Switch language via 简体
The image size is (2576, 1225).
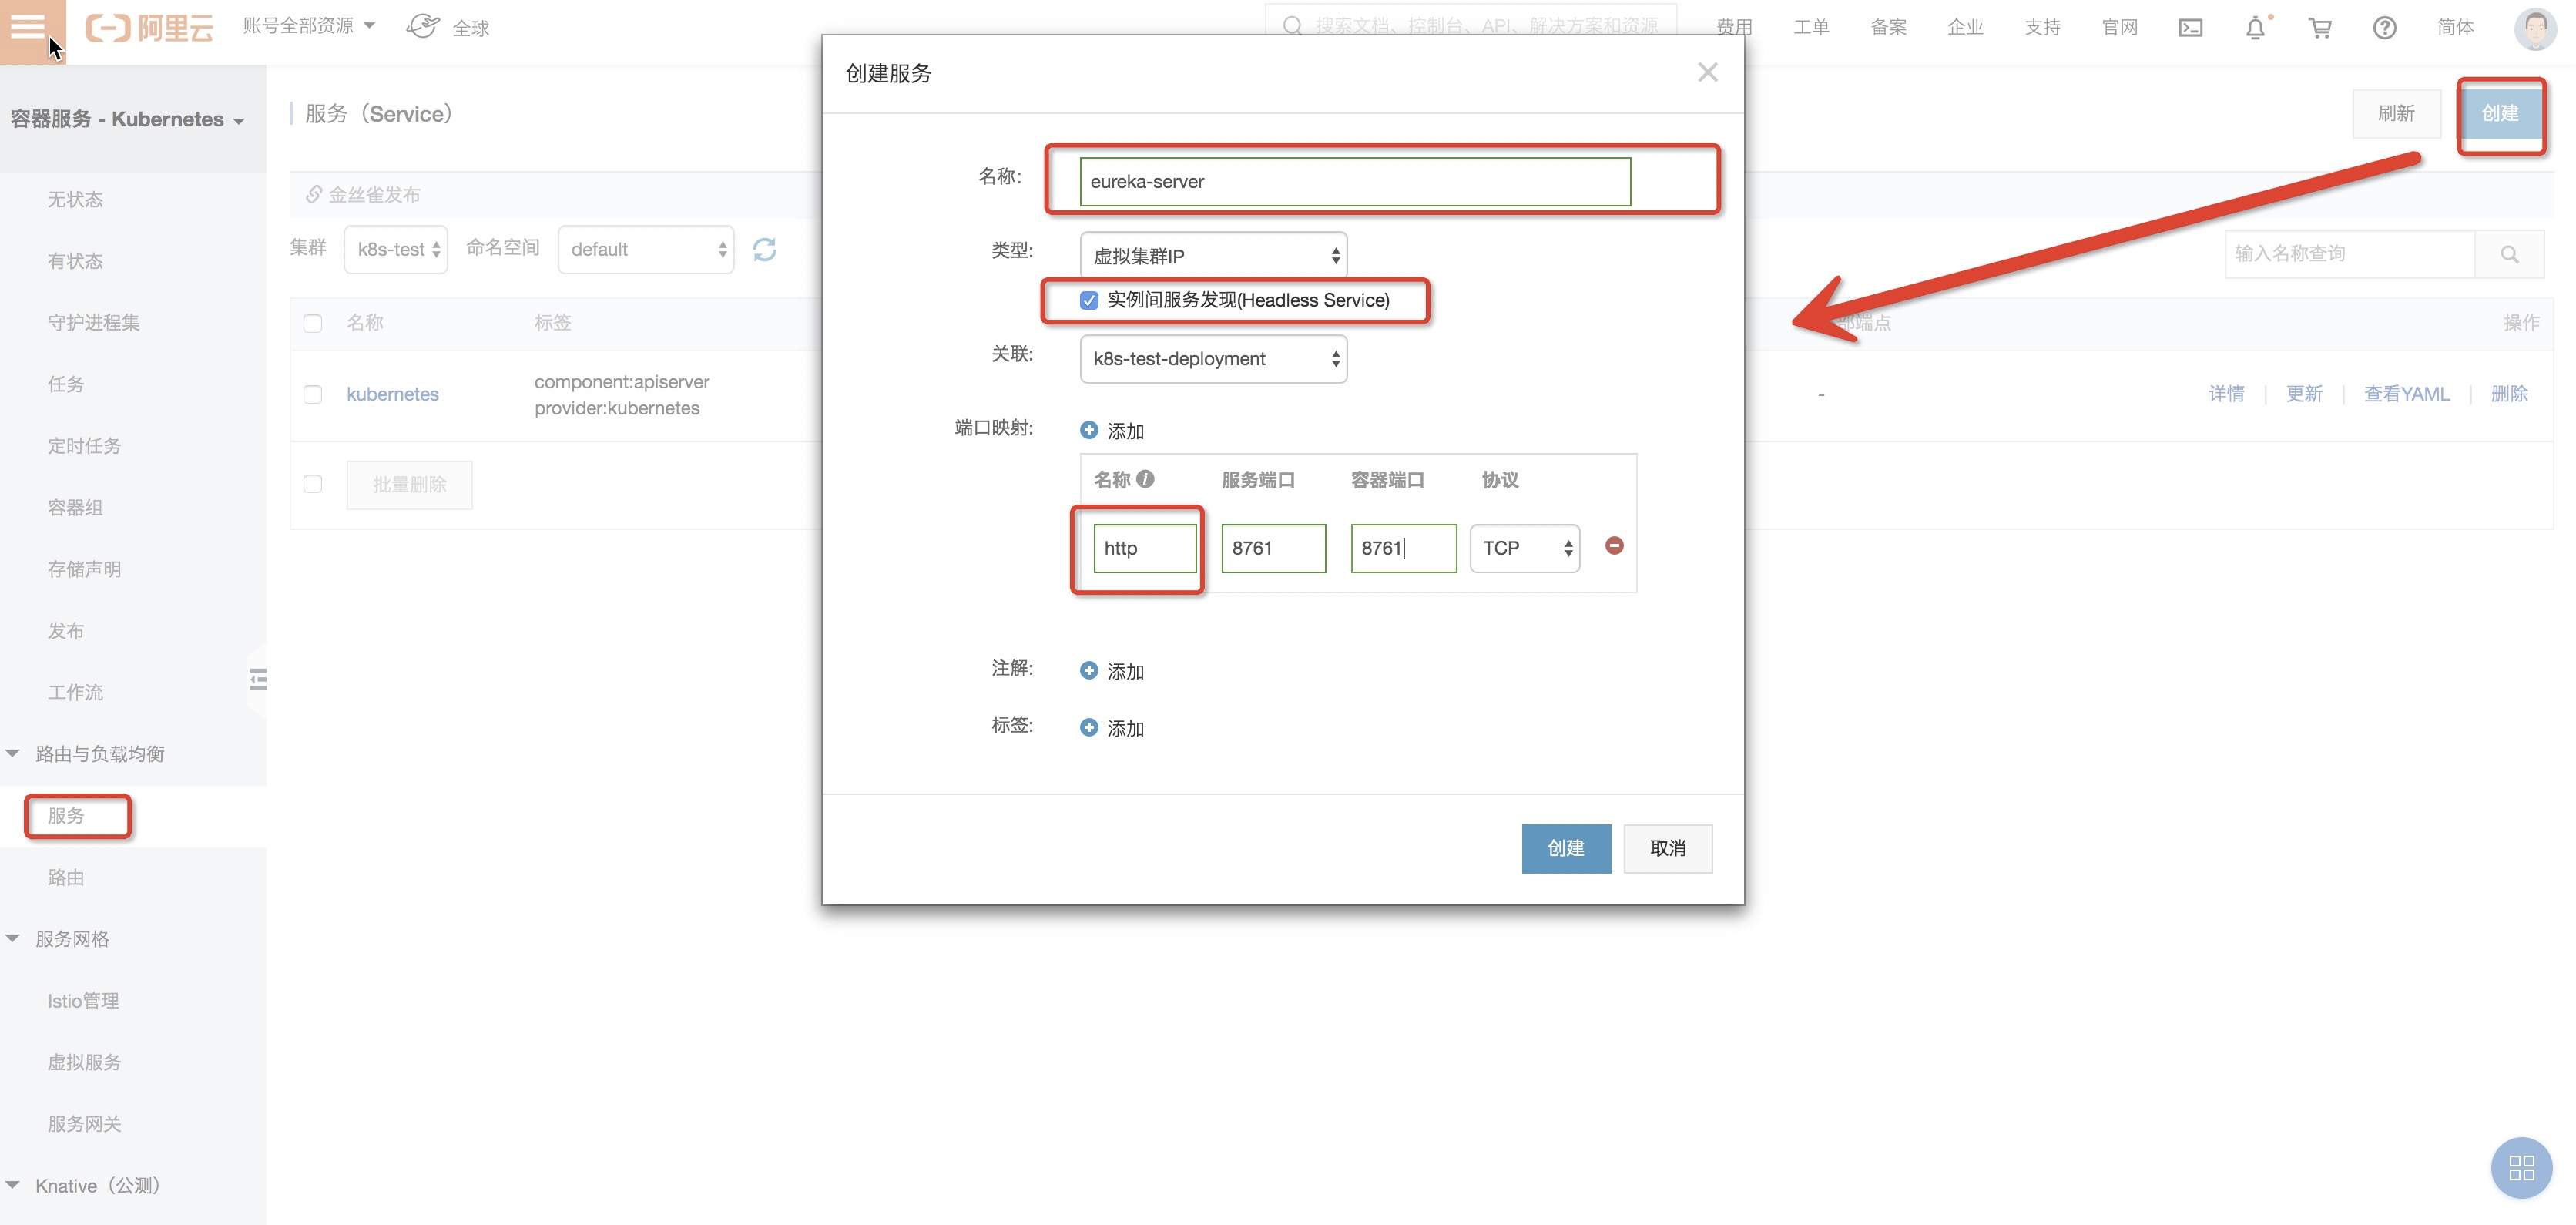tap(2455, 27)
